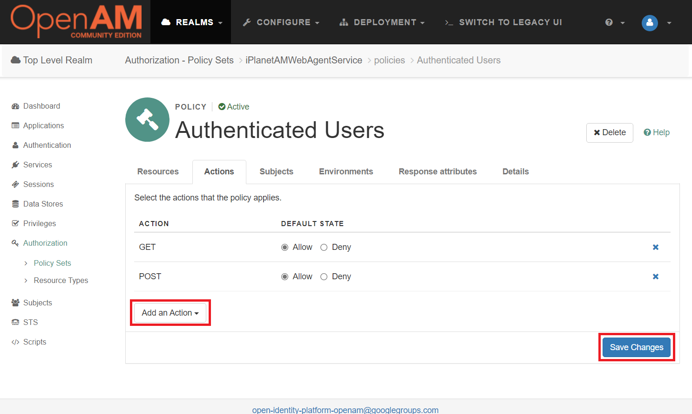Viewport: 692px width, 414px height.
Task: Click the Subjects group icon in the sidebar
Action: coord(15,303)
